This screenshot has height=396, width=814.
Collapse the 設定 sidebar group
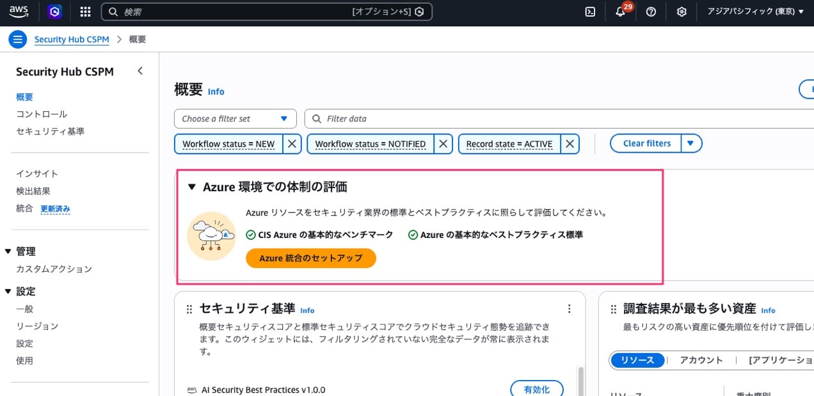click(8, 291)
